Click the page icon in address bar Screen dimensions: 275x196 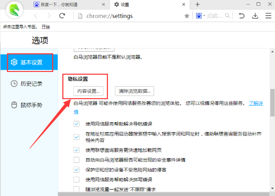point(80,16)
